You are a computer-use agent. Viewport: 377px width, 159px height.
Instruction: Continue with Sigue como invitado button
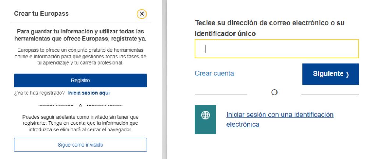click(x=80, y=145)
